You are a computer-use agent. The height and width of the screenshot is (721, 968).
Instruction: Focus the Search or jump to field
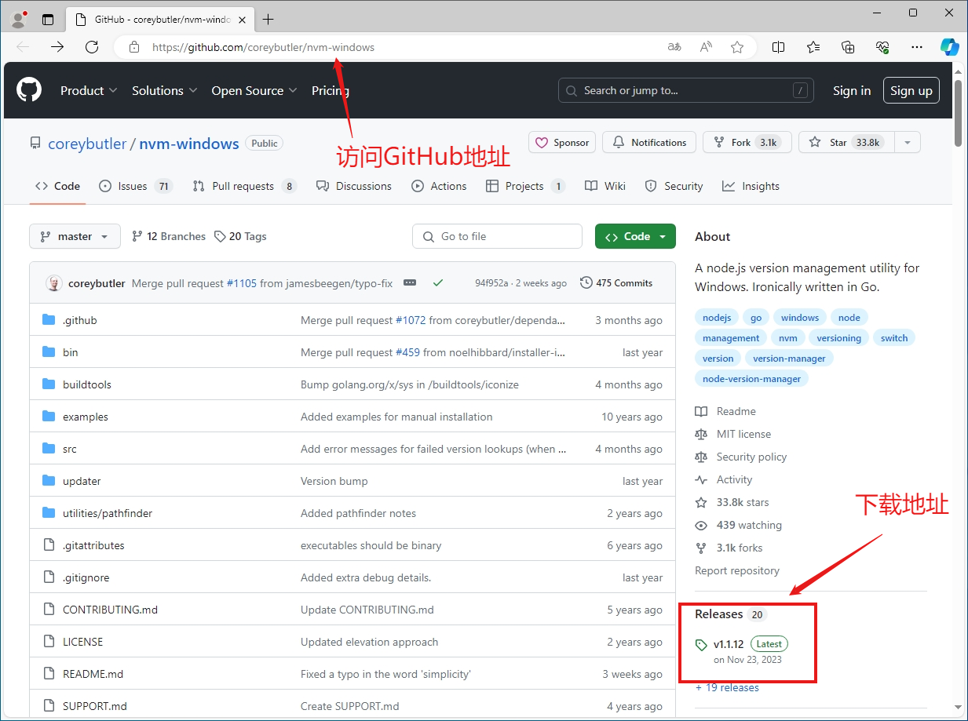686,90
